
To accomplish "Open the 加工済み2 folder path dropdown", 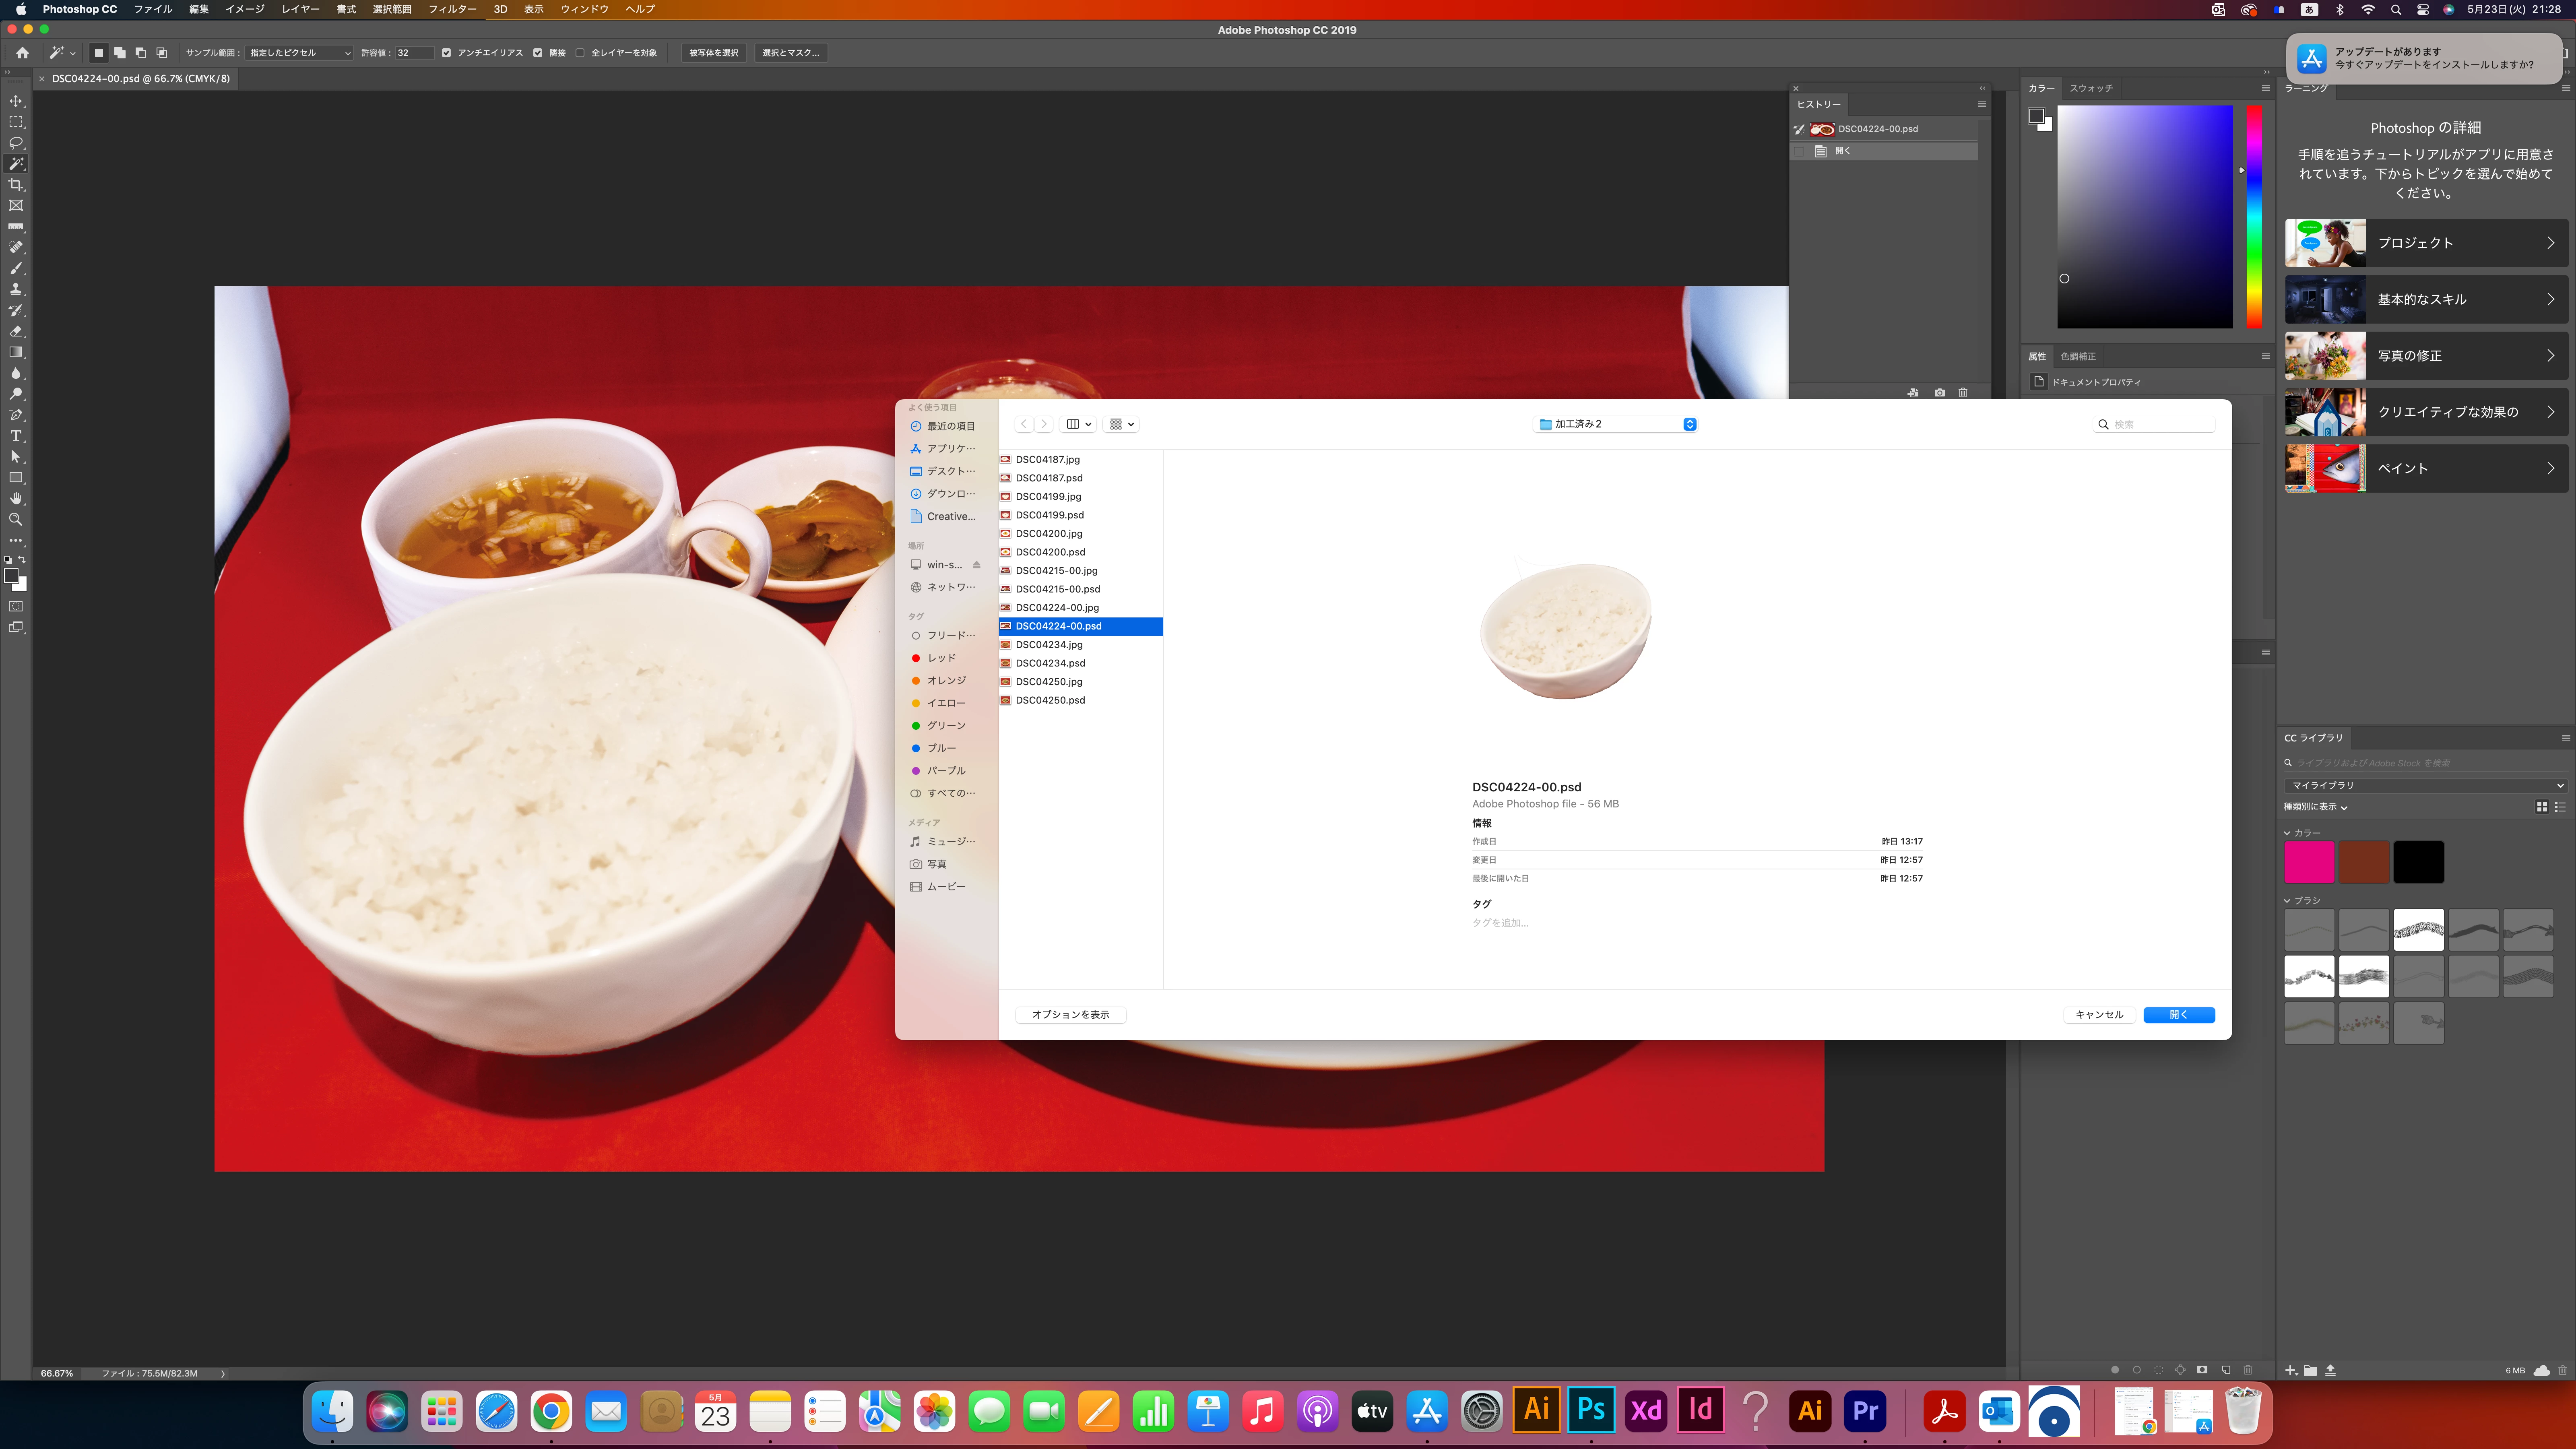I will [x=1614, y=424].
